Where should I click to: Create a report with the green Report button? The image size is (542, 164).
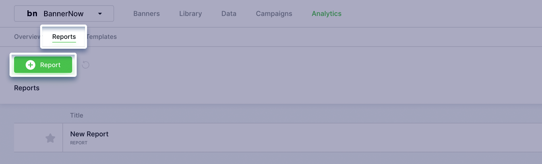(43, 65)
